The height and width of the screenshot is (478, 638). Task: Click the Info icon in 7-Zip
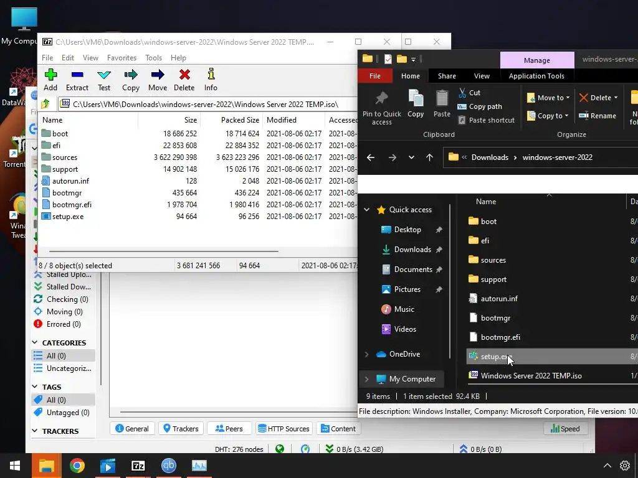click(211, 74)
